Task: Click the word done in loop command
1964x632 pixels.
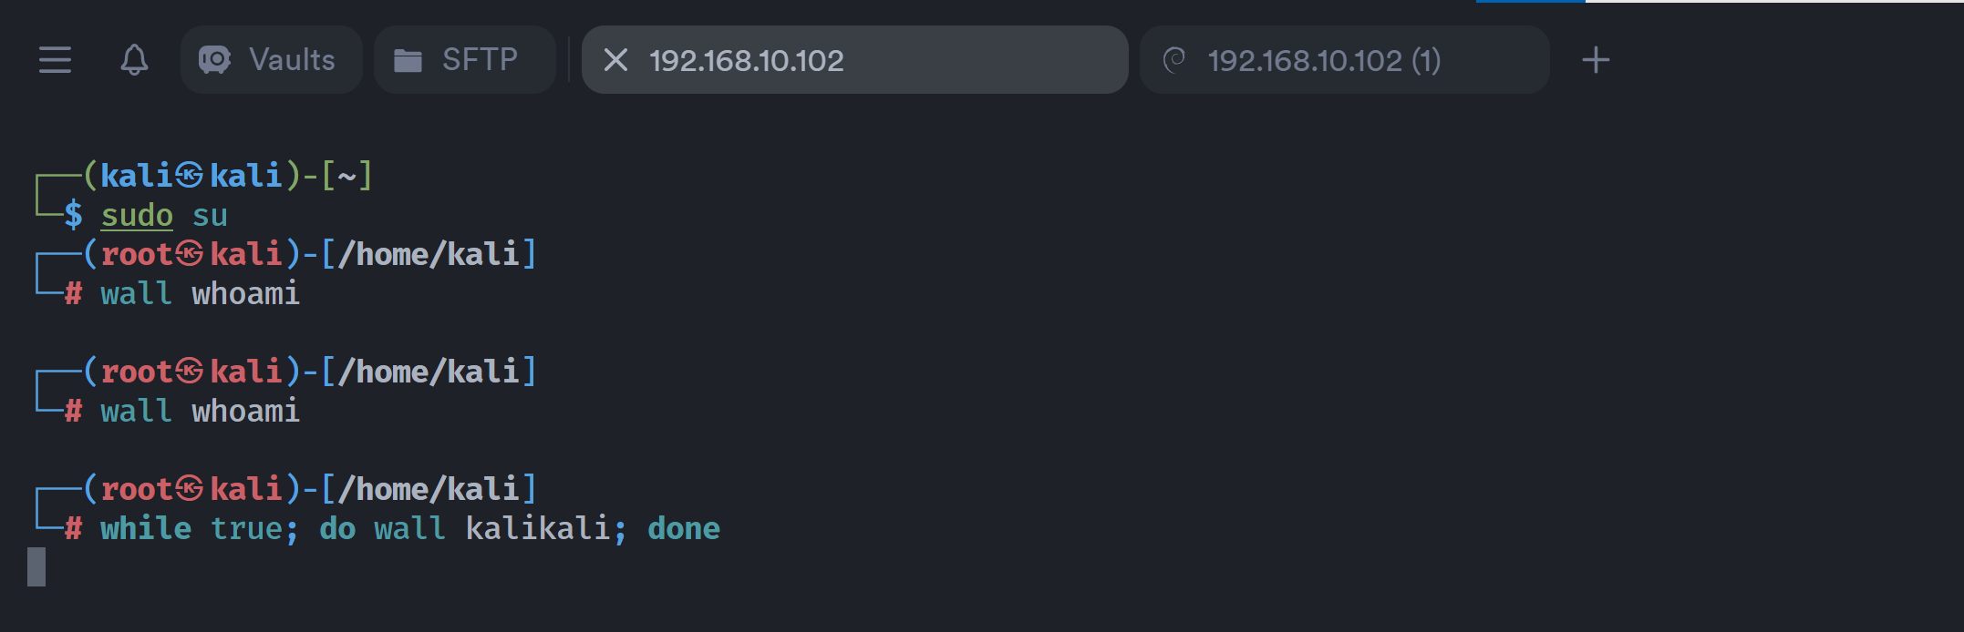Action: 684,528
